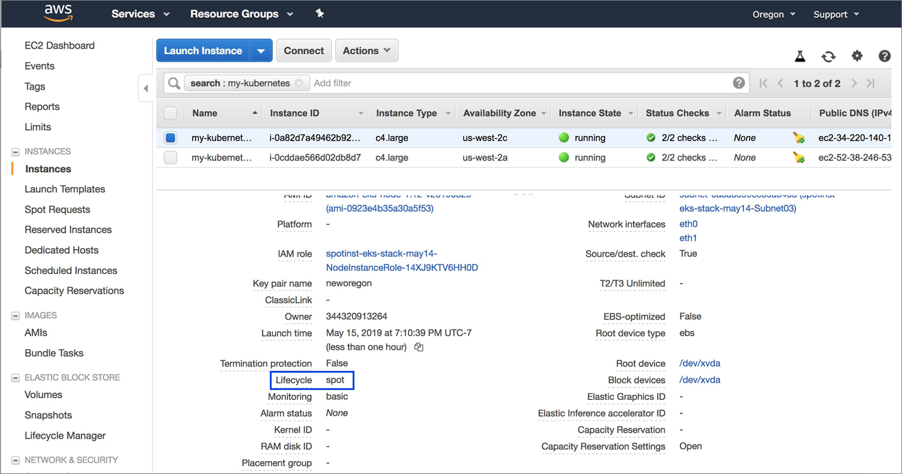Screen dimensions: 902x474
Task: Toggle the select-all instances checkbox
Action: point(170,113)
